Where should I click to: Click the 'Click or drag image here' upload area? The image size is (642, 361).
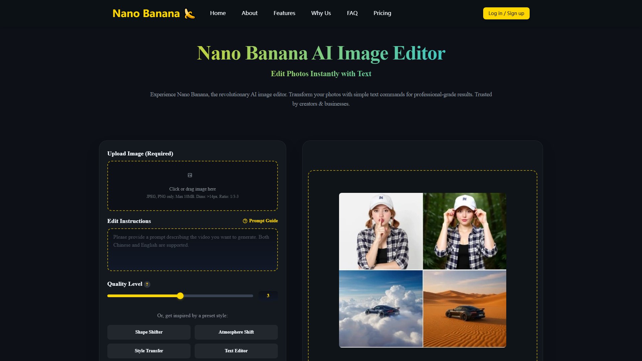(x=193, y=186)
